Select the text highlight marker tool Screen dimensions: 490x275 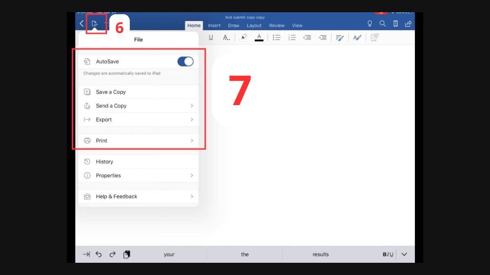243,37
